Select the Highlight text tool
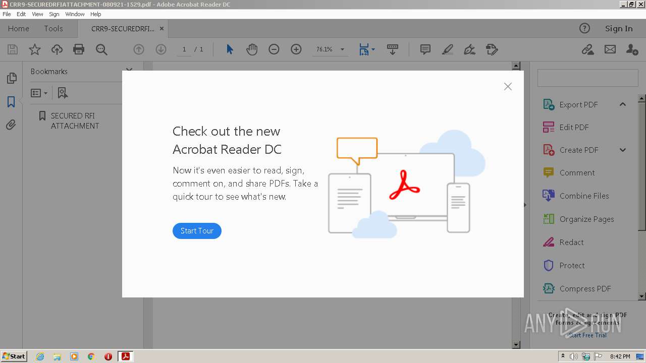646x363 pixels. (x=448, y=49)
